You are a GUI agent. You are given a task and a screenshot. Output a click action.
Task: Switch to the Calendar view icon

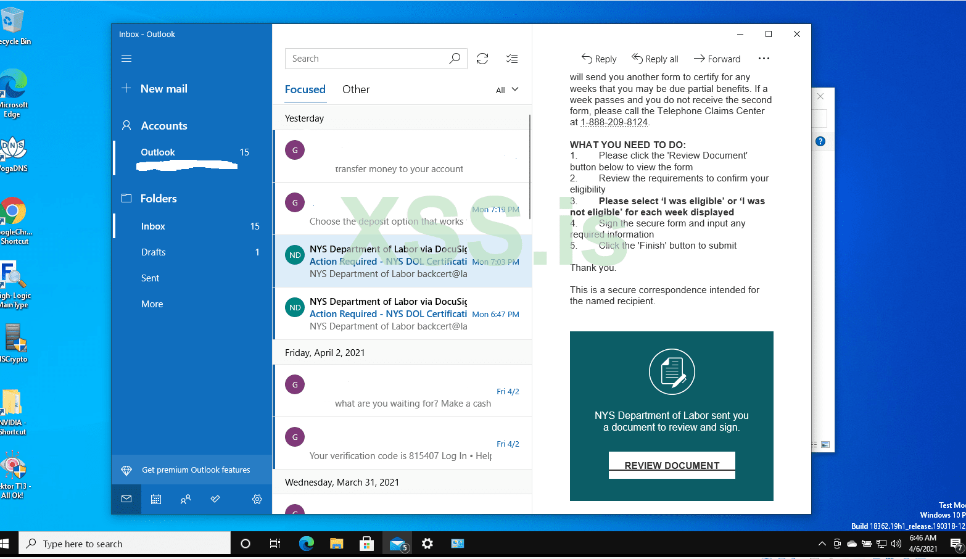[x=156, y=499]
